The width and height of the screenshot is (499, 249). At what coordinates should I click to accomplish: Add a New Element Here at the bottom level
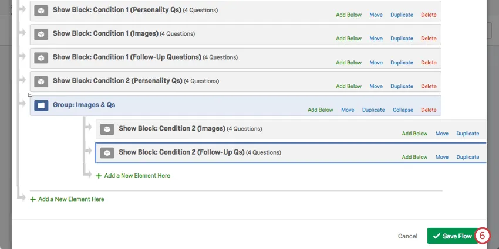click(x=71, y=199)
